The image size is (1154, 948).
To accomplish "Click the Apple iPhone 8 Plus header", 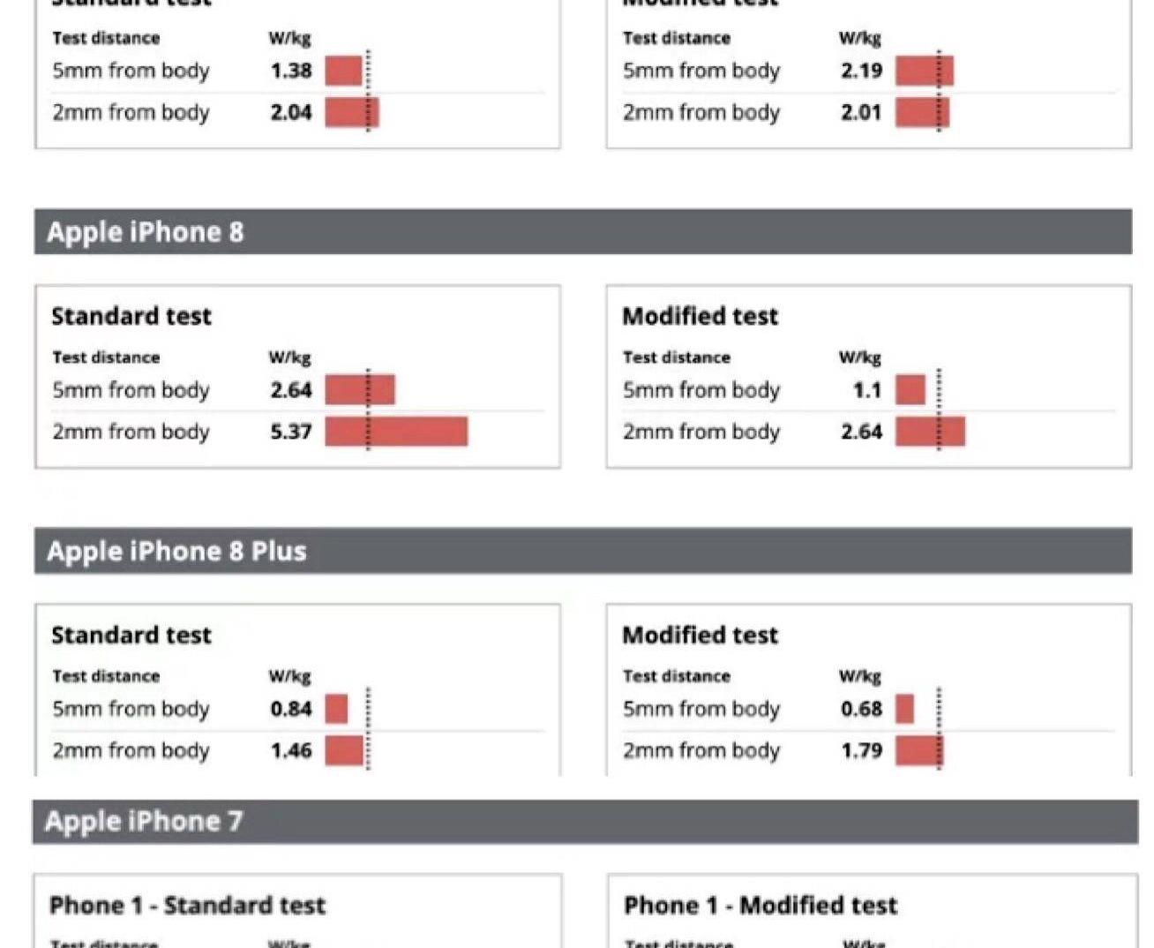I will coord(176,552).
